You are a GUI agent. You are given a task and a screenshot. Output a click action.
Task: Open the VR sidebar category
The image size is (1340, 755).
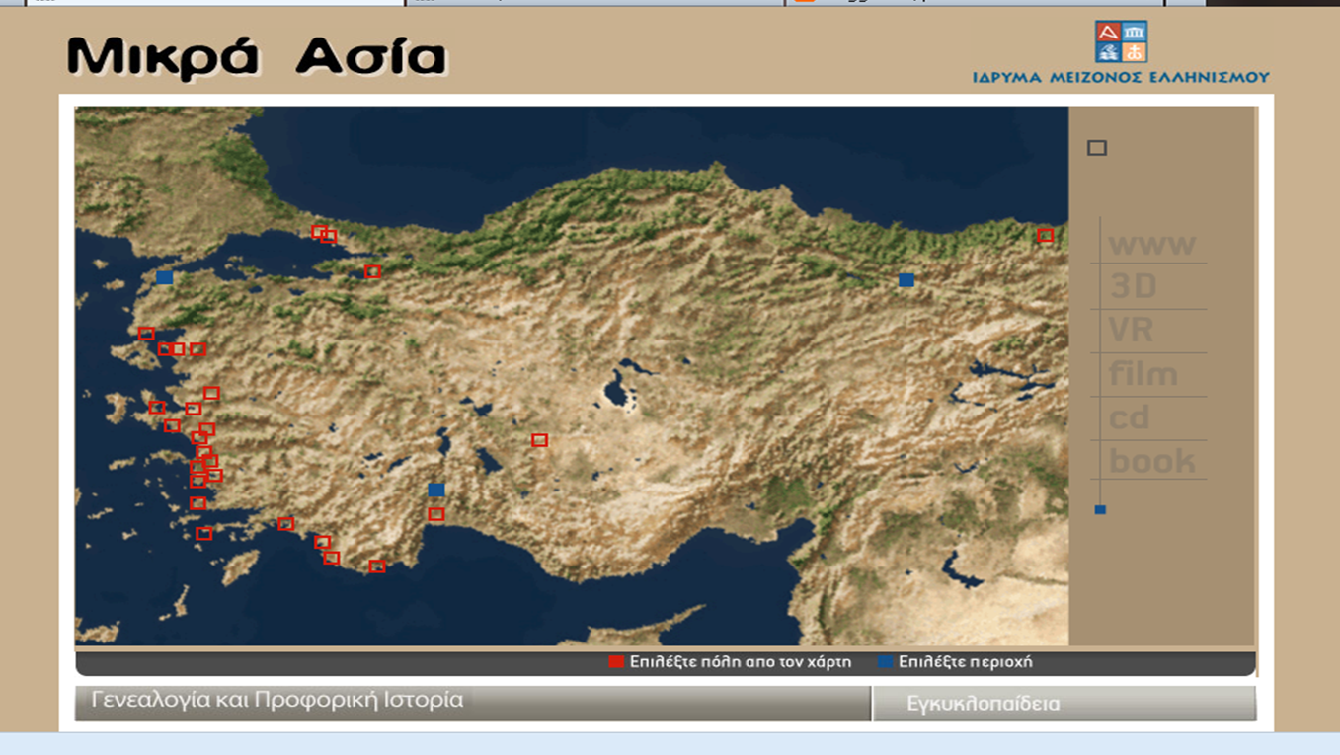1132,330
